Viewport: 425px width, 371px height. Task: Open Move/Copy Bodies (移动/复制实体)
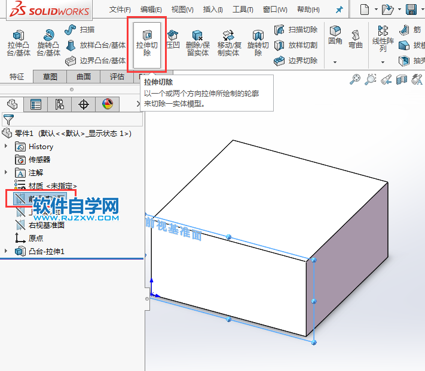(228, 43)
